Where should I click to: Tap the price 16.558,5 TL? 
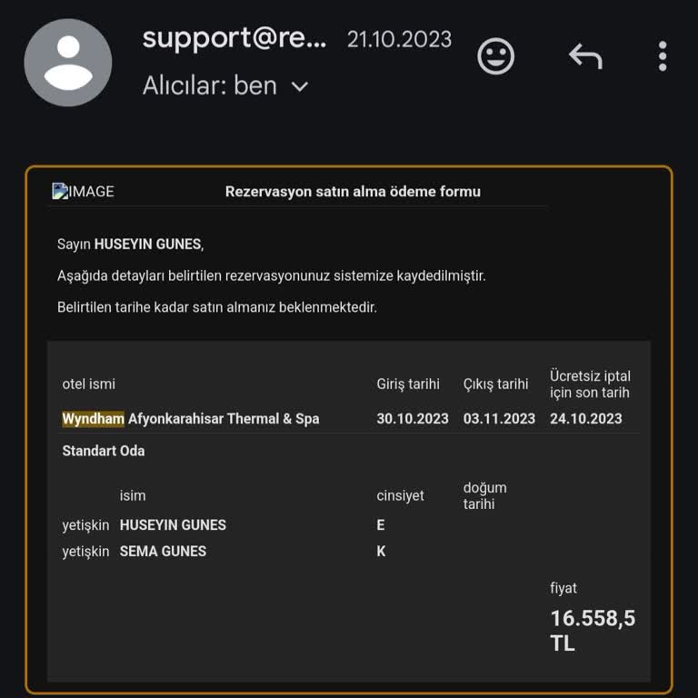(592, 631)
